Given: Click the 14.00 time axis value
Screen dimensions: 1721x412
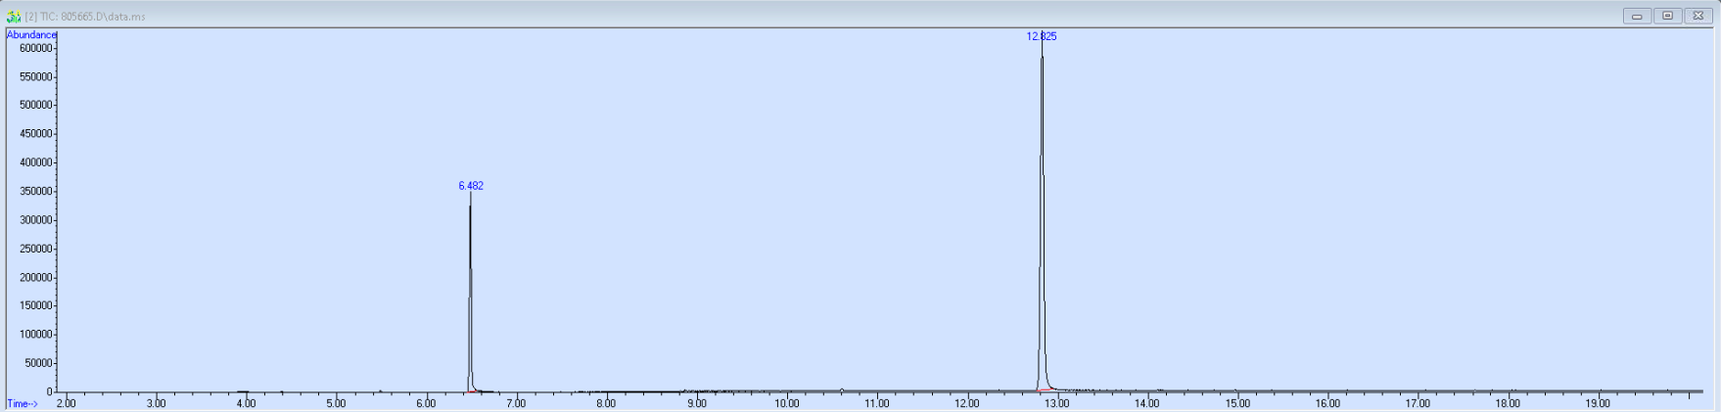Looking at the screenshot, I should point(1146,403).
